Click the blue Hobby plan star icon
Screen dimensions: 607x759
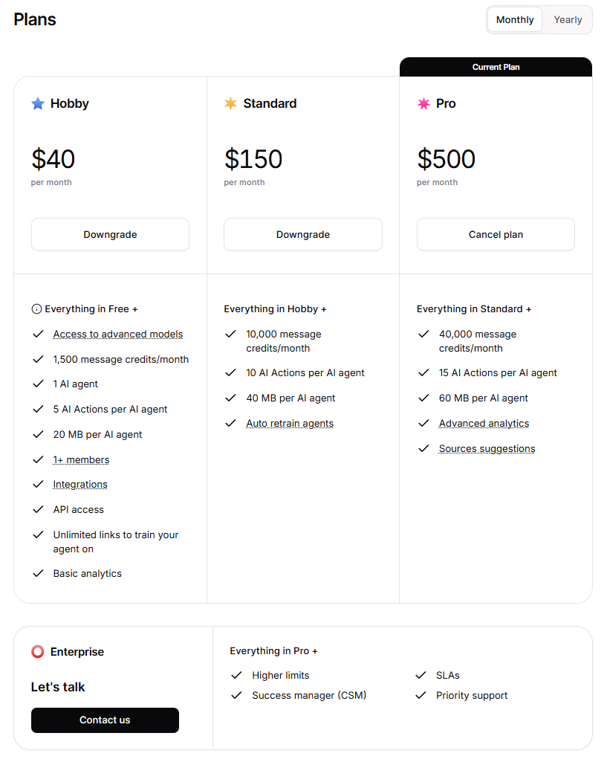pyautogui.click(x=38, y=103)
